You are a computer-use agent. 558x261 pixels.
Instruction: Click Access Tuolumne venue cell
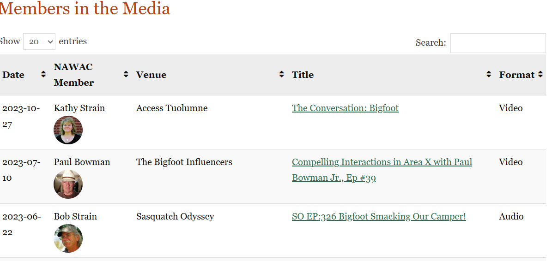click(x=172, y=108)
